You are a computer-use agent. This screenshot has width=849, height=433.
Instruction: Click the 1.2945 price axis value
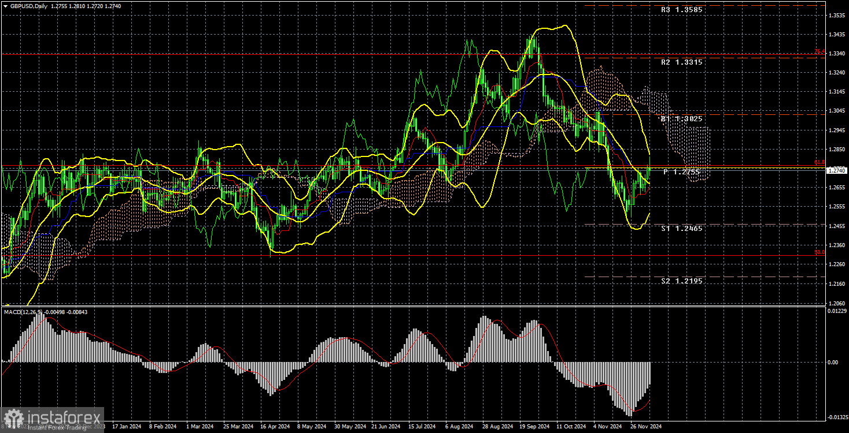click(836, 130)
